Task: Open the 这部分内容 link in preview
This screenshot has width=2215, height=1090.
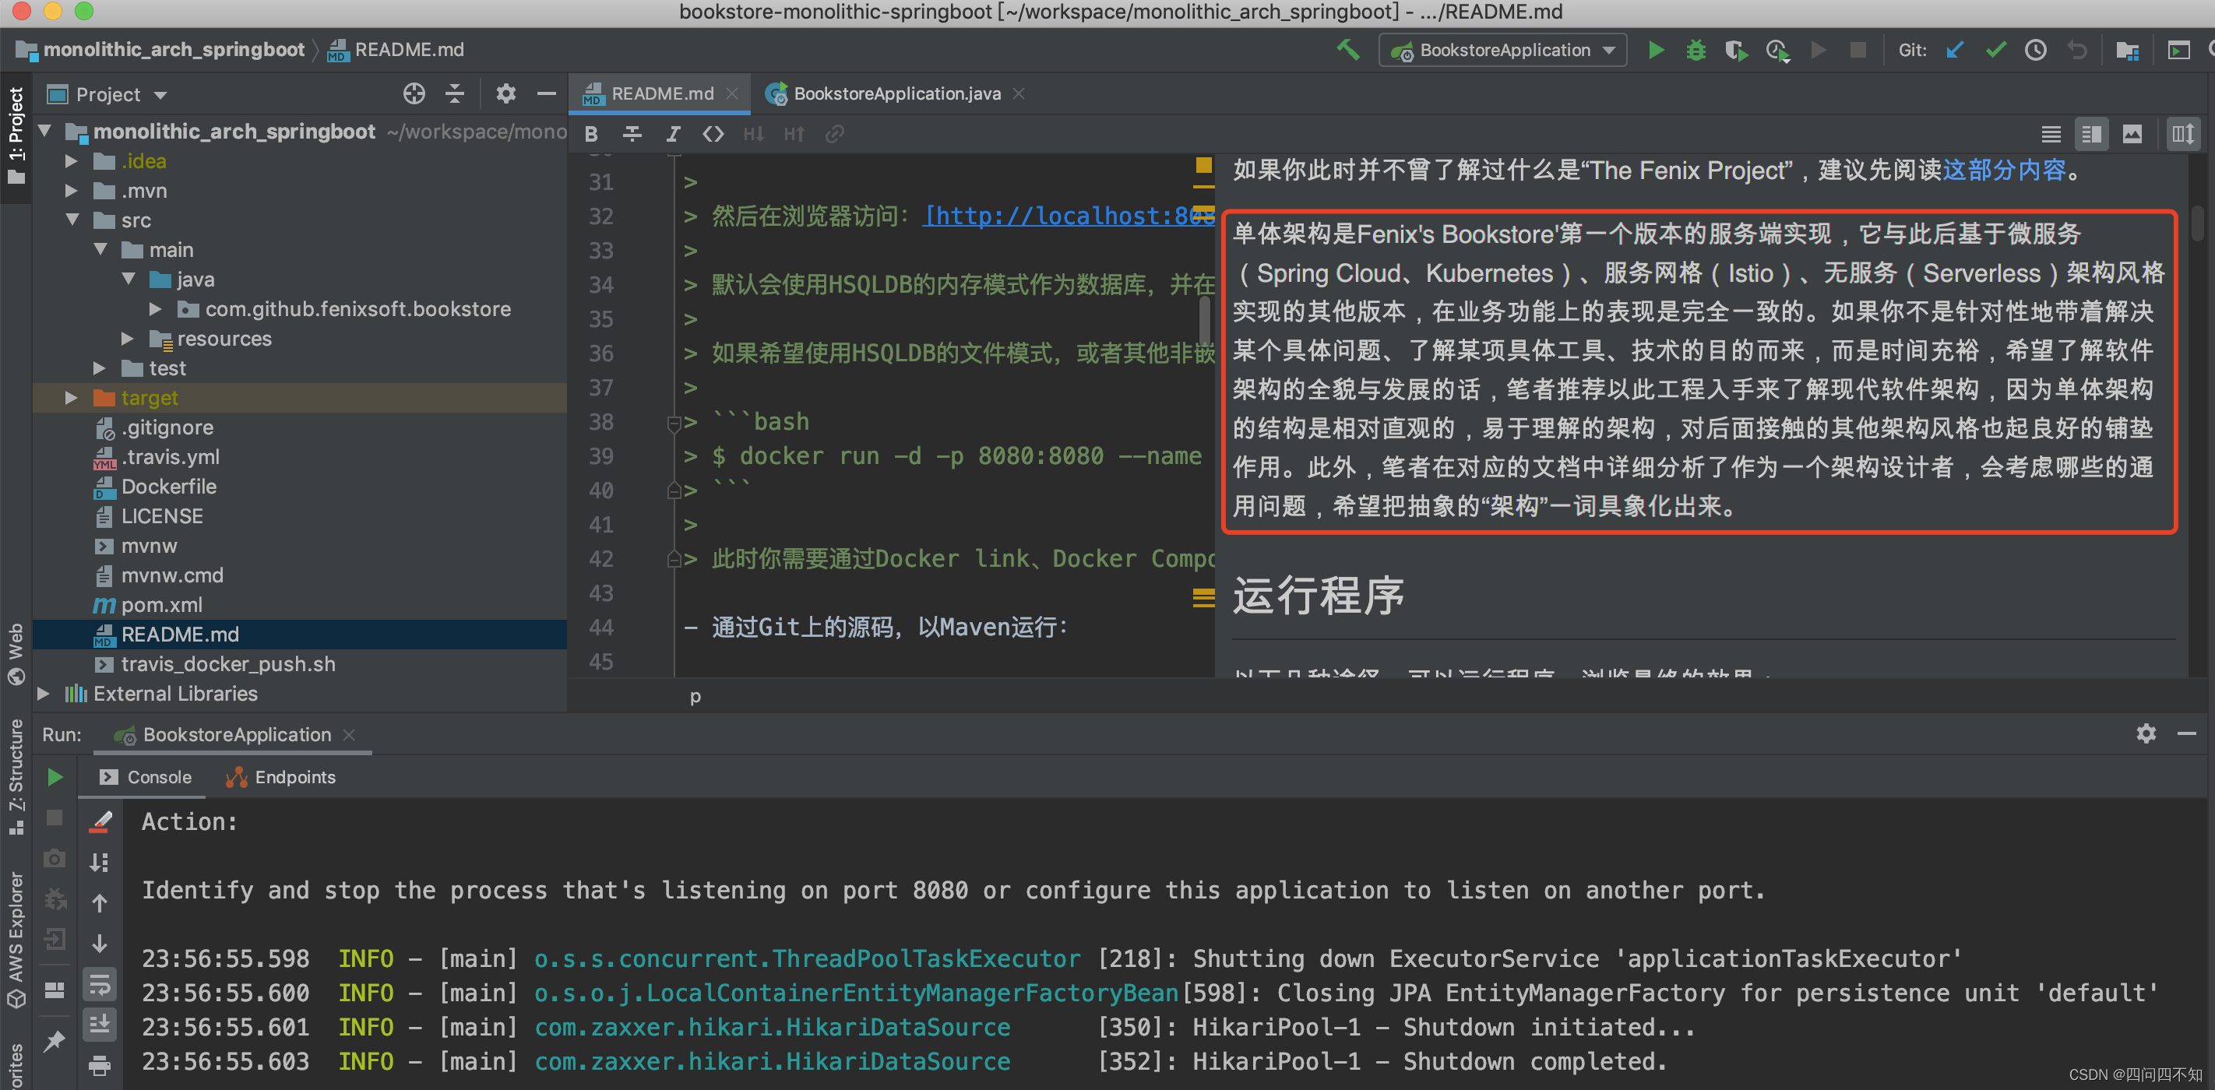Action: pos(2003,171)
